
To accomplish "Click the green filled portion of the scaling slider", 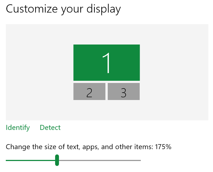I will [30, 160].
